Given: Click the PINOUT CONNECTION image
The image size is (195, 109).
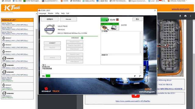Looking at the screenshot, I should point(110,26).
